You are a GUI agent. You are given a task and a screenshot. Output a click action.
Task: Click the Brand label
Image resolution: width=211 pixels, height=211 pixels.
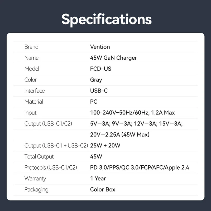[31, 47]
